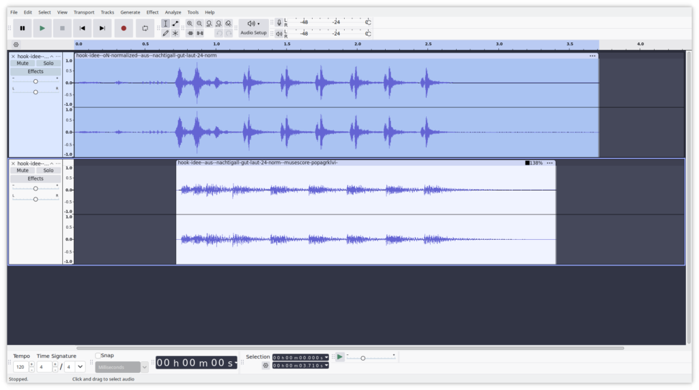
Task: Increase tempo with the plus stepper
Action: pos(31,365)
